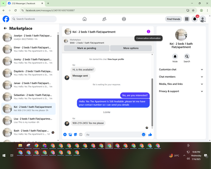The width and height of the screenshot is (211, 169).
Task: Expand Media, files and links section
Action: click(181, 84)
